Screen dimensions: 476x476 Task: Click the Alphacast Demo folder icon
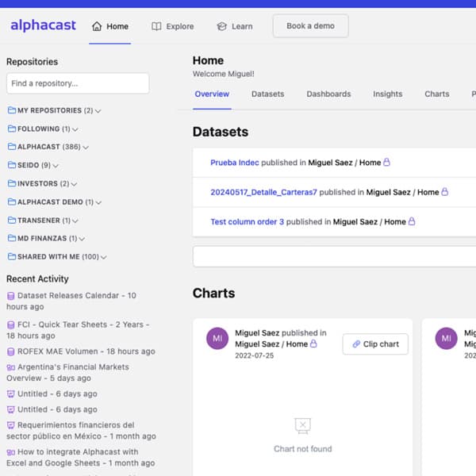tap(12, 202)
